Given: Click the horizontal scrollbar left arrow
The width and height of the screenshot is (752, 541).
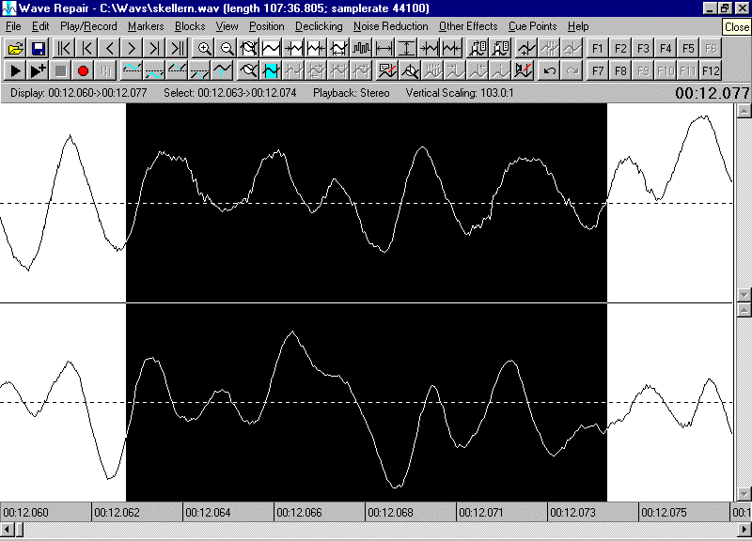Looking at the screenshot, I should point(7,531).
